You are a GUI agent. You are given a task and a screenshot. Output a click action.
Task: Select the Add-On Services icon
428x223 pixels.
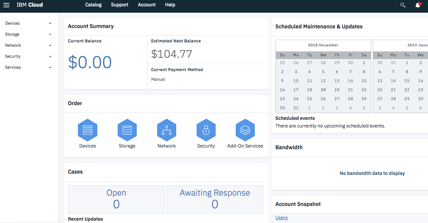[245, 130]
